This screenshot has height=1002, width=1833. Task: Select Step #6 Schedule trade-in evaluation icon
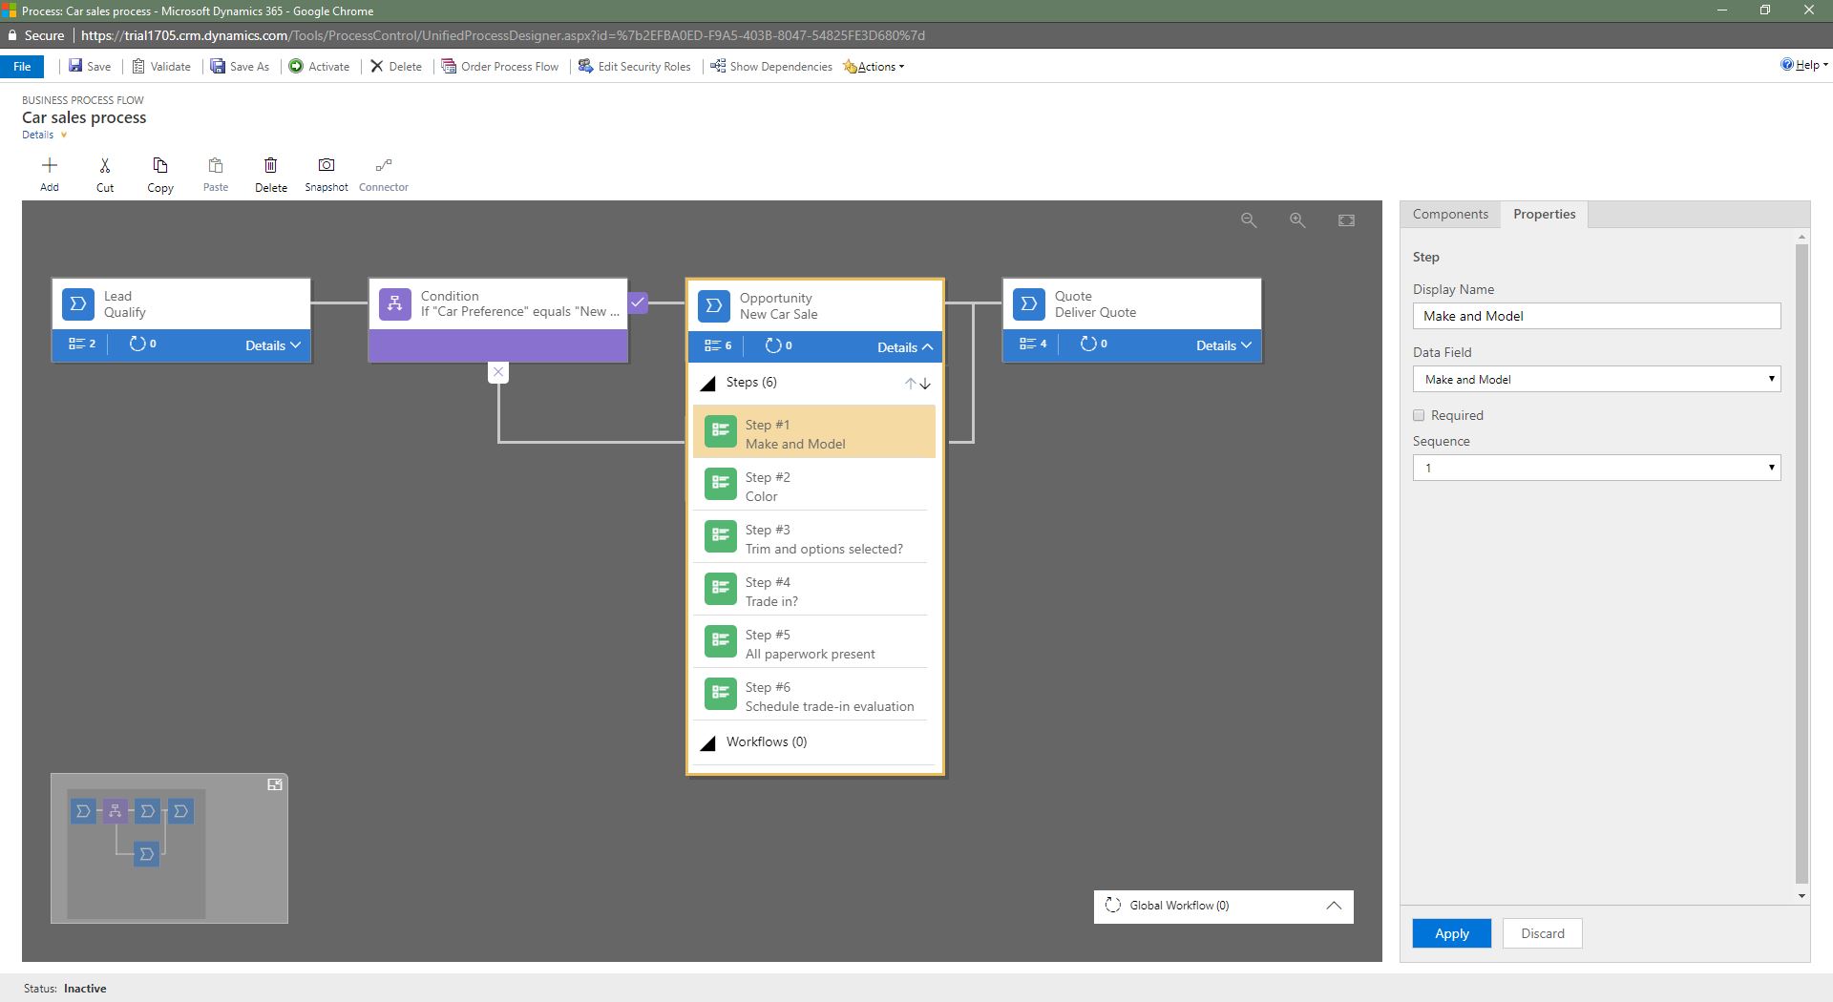(721, 694)
